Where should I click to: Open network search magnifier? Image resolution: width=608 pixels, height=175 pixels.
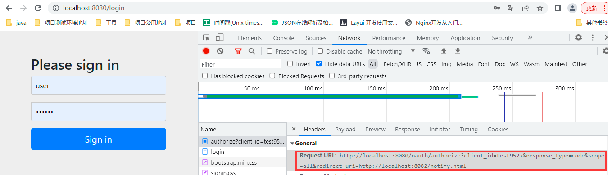point(252,51)
